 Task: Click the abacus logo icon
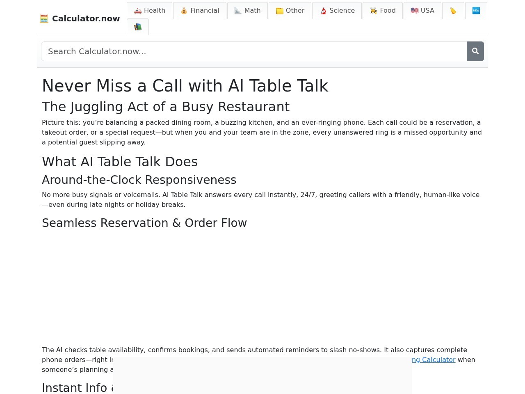pyautogui.click(x=44, y=18)
